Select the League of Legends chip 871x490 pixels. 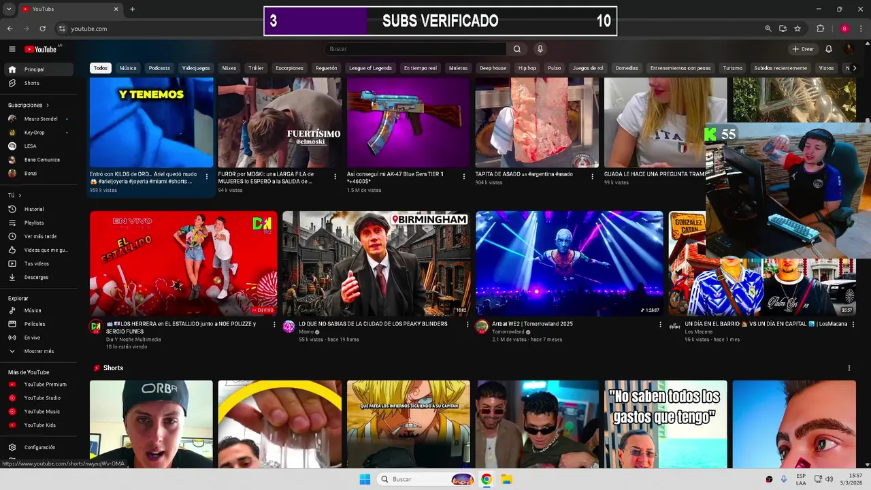tap(370, 68)
